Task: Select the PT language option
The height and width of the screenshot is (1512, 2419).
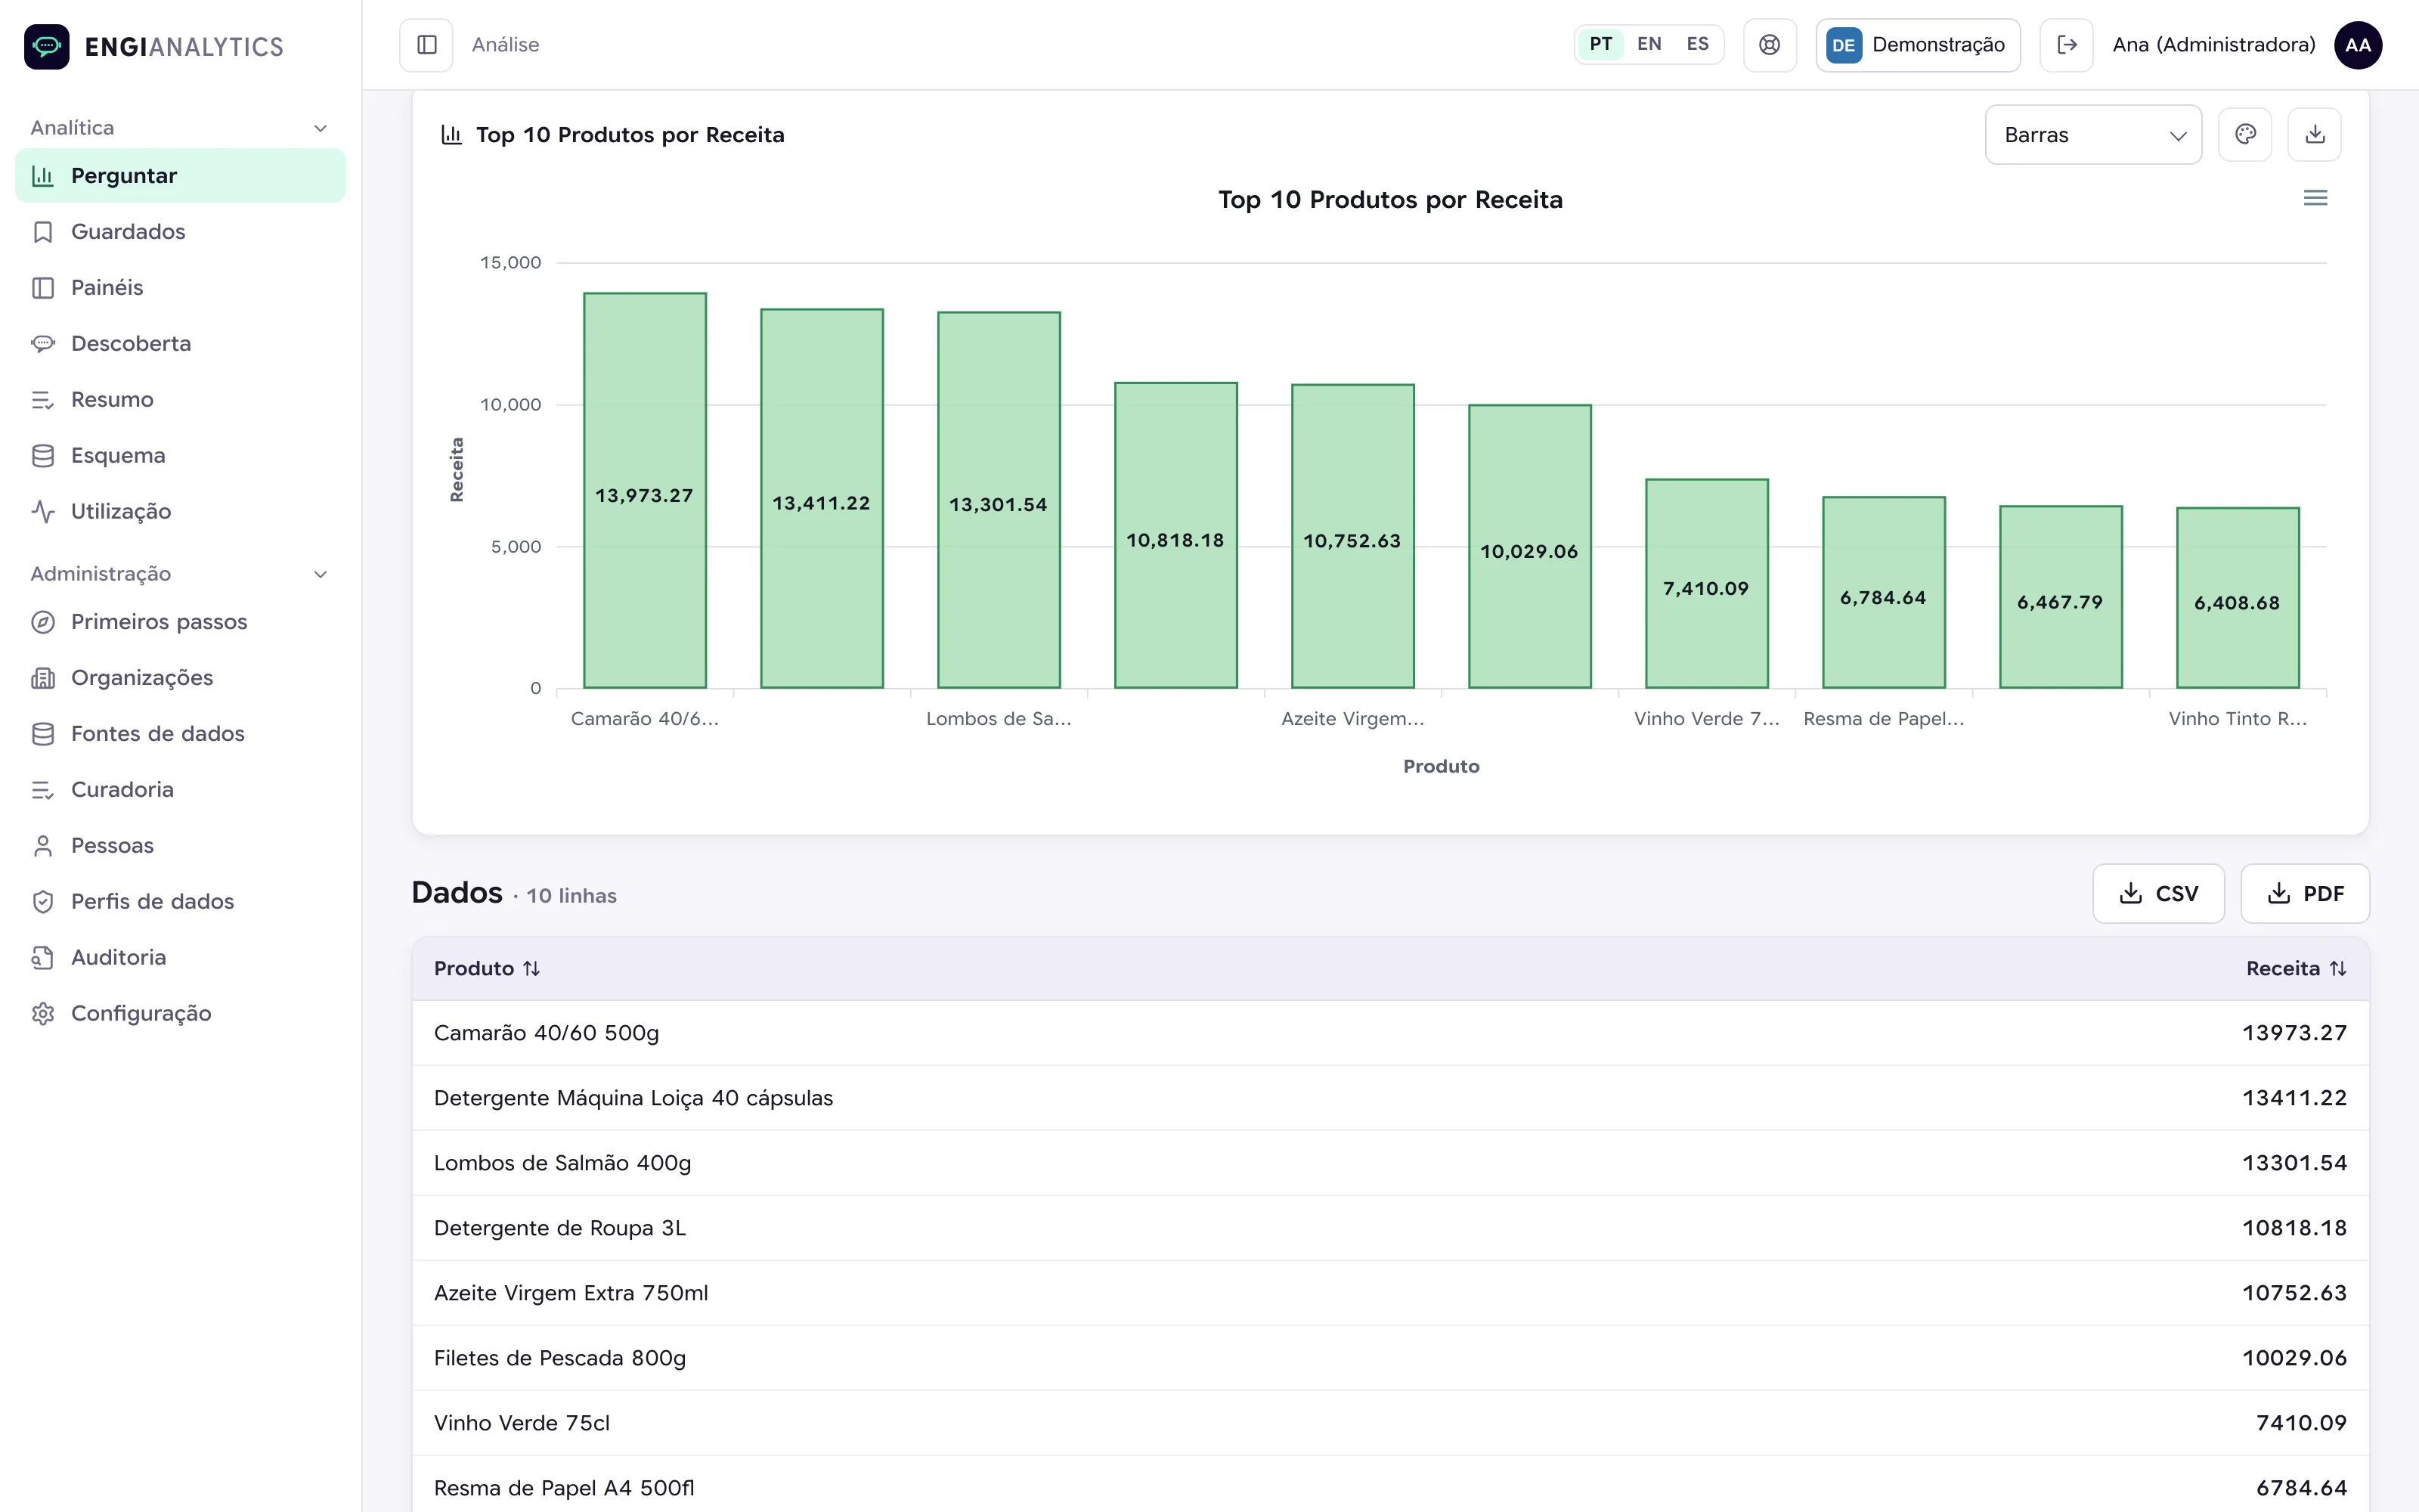Action: tap(1600, 44)
